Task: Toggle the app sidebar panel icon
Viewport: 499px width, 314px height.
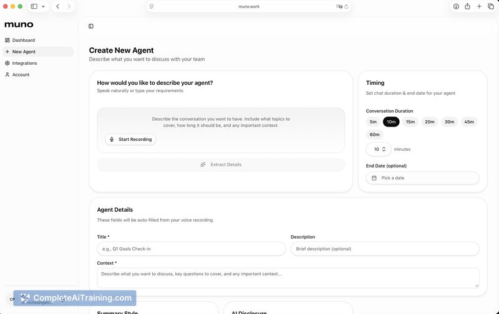Action: click(x=91, y=26)
